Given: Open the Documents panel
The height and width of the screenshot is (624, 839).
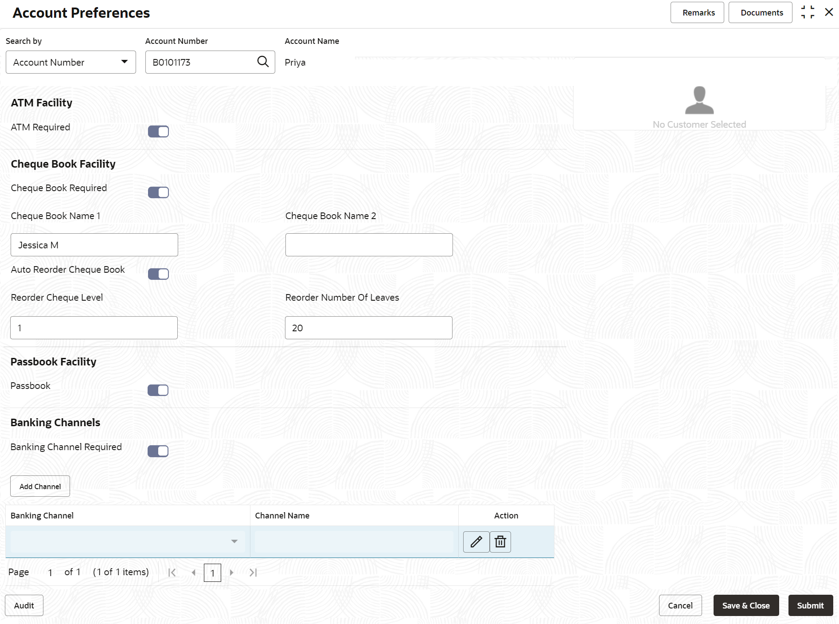Looking at the screenshot, I should point(761,12).
